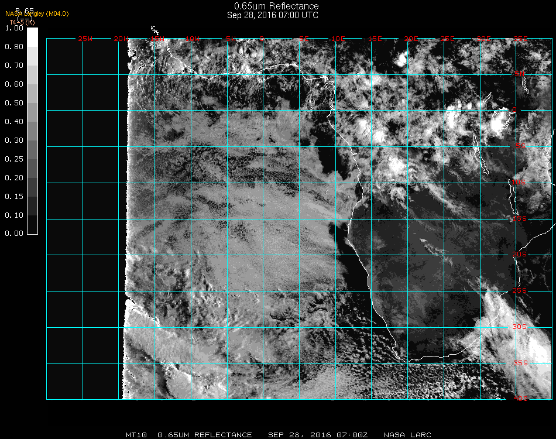Pick the white top segment of the reflectance colorbar
The width and height of the screenshot is (556, 439).
(x=32, y=37)
